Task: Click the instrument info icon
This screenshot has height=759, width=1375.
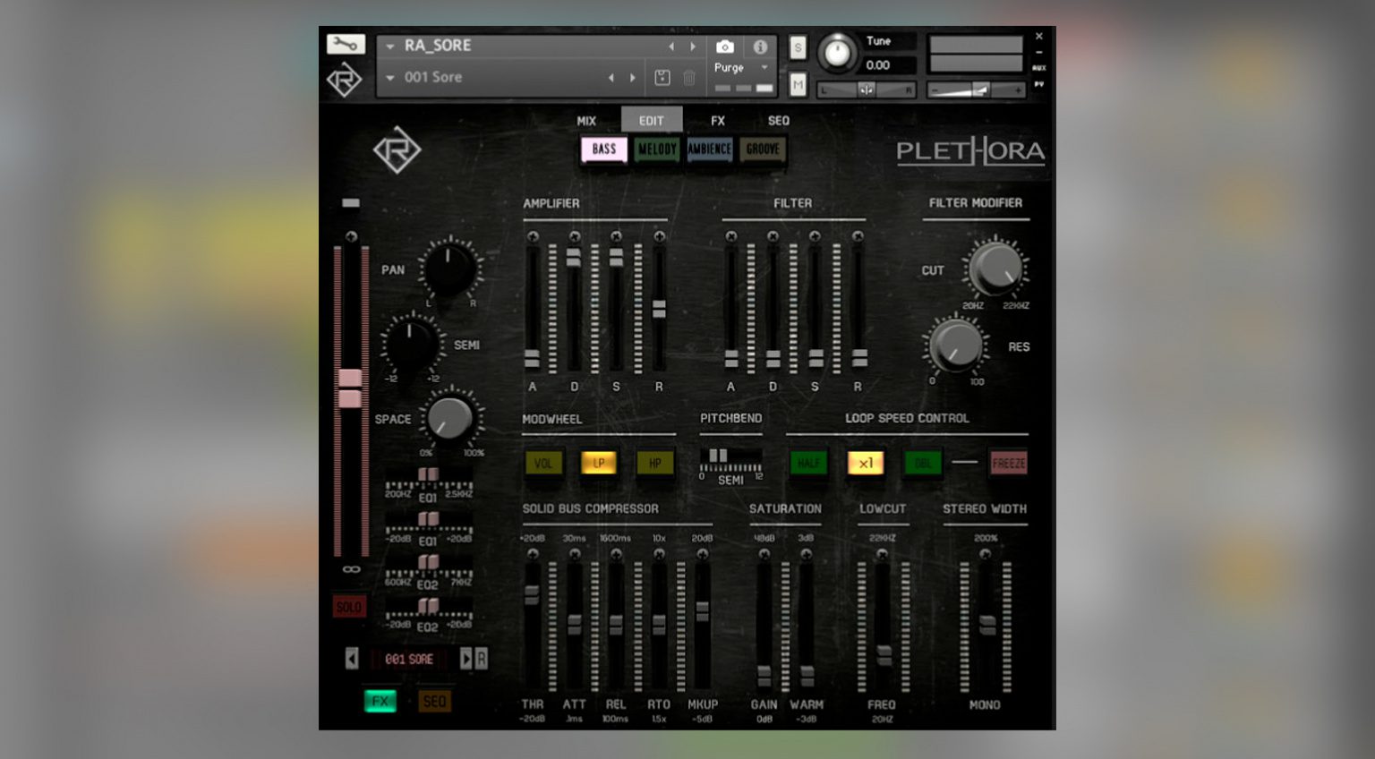Action: pyautogui.click(x=760, y=47)
